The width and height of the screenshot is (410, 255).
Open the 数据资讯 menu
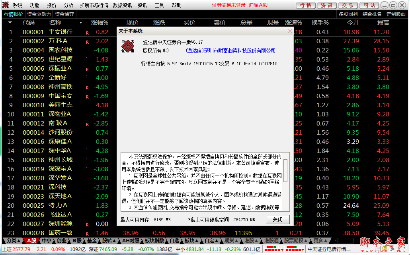point(122,5)
